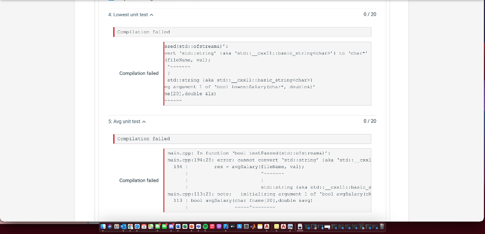Collapse the '5: Avg unit test' section
485x234 pixels.
point(144,122)
